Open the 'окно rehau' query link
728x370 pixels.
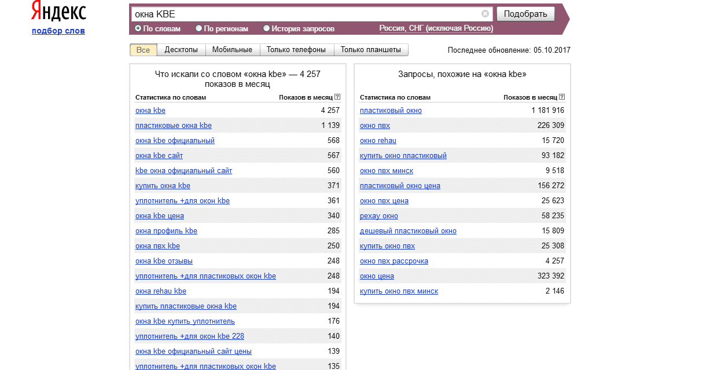coord(378,141)
